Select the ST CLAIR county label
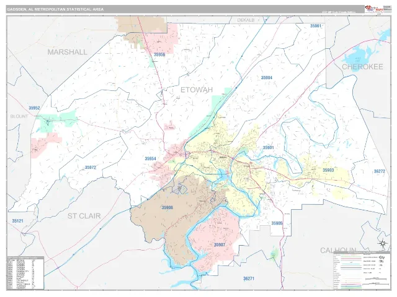Viewport: 397px width, 297px height. tap(84, 216)
